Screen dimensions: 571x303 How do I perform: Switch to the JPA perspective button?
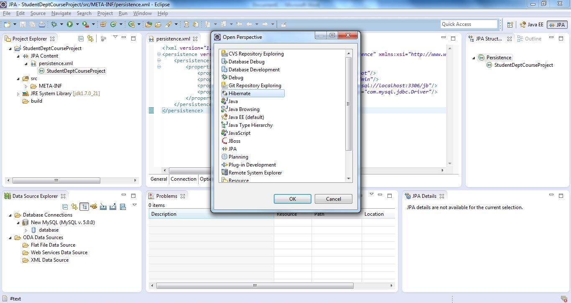pyautogui.click(x=556, y=25)
